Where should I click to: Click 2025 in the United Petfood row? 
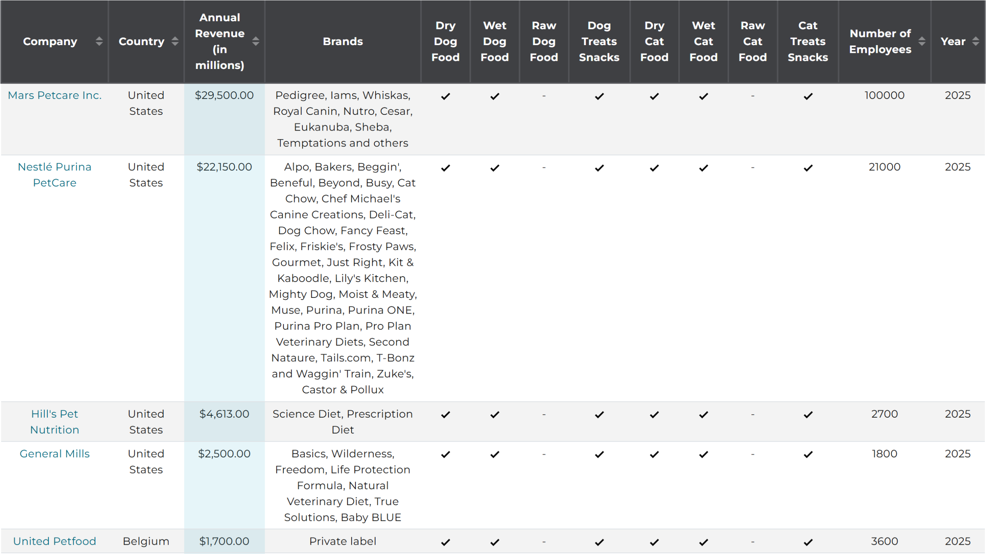pyautogui.click(x=957, y=541)
